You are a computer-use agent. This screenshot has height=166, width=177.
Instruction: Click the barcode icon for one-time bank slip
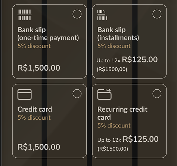(x=25, y=15)
